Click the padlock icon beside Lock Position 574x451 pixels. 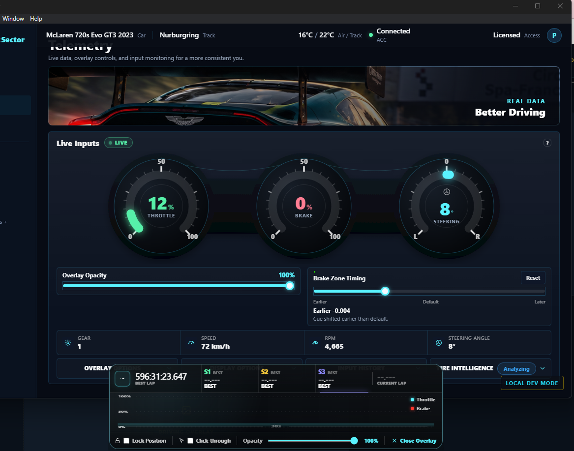pos(118,441)
